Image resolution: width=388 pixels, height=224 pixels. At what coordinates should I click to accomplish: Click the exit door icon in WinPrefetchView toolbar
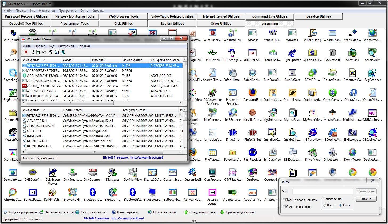[63, 52]
